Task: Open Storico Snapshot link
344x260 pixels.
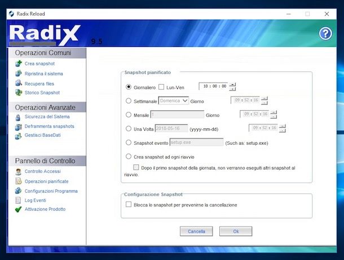Action: coord(42,93)
